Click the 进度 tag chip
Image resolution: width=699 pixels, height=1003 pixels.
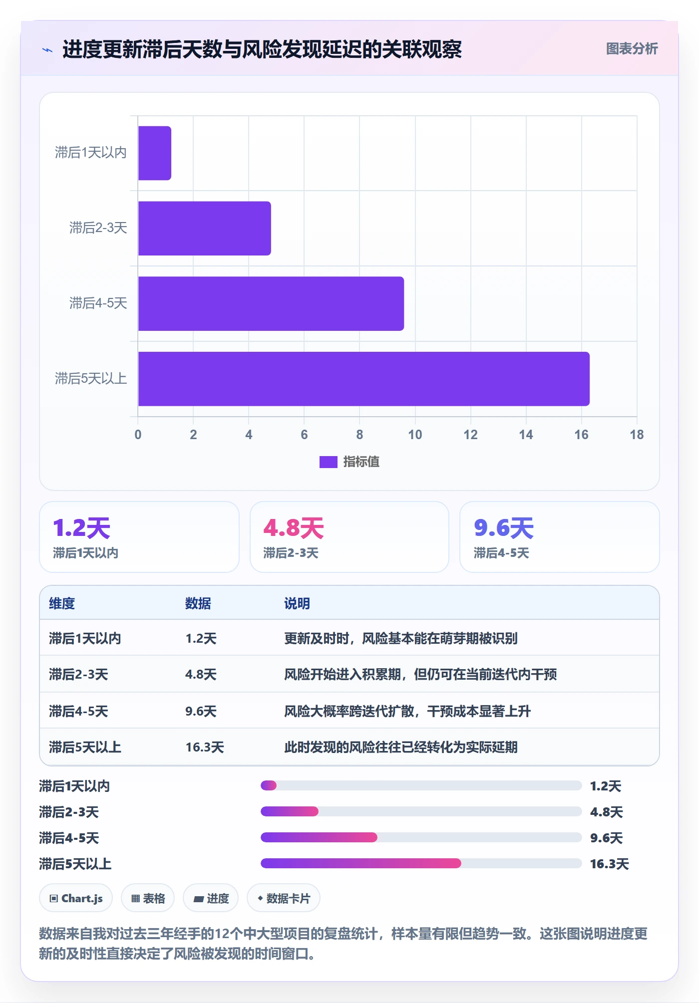pyautogui.click(x=211, y=898)
